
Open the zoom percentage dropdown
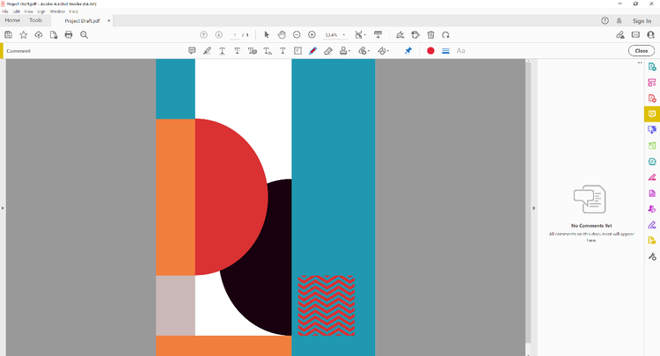[x=344, y=35]
